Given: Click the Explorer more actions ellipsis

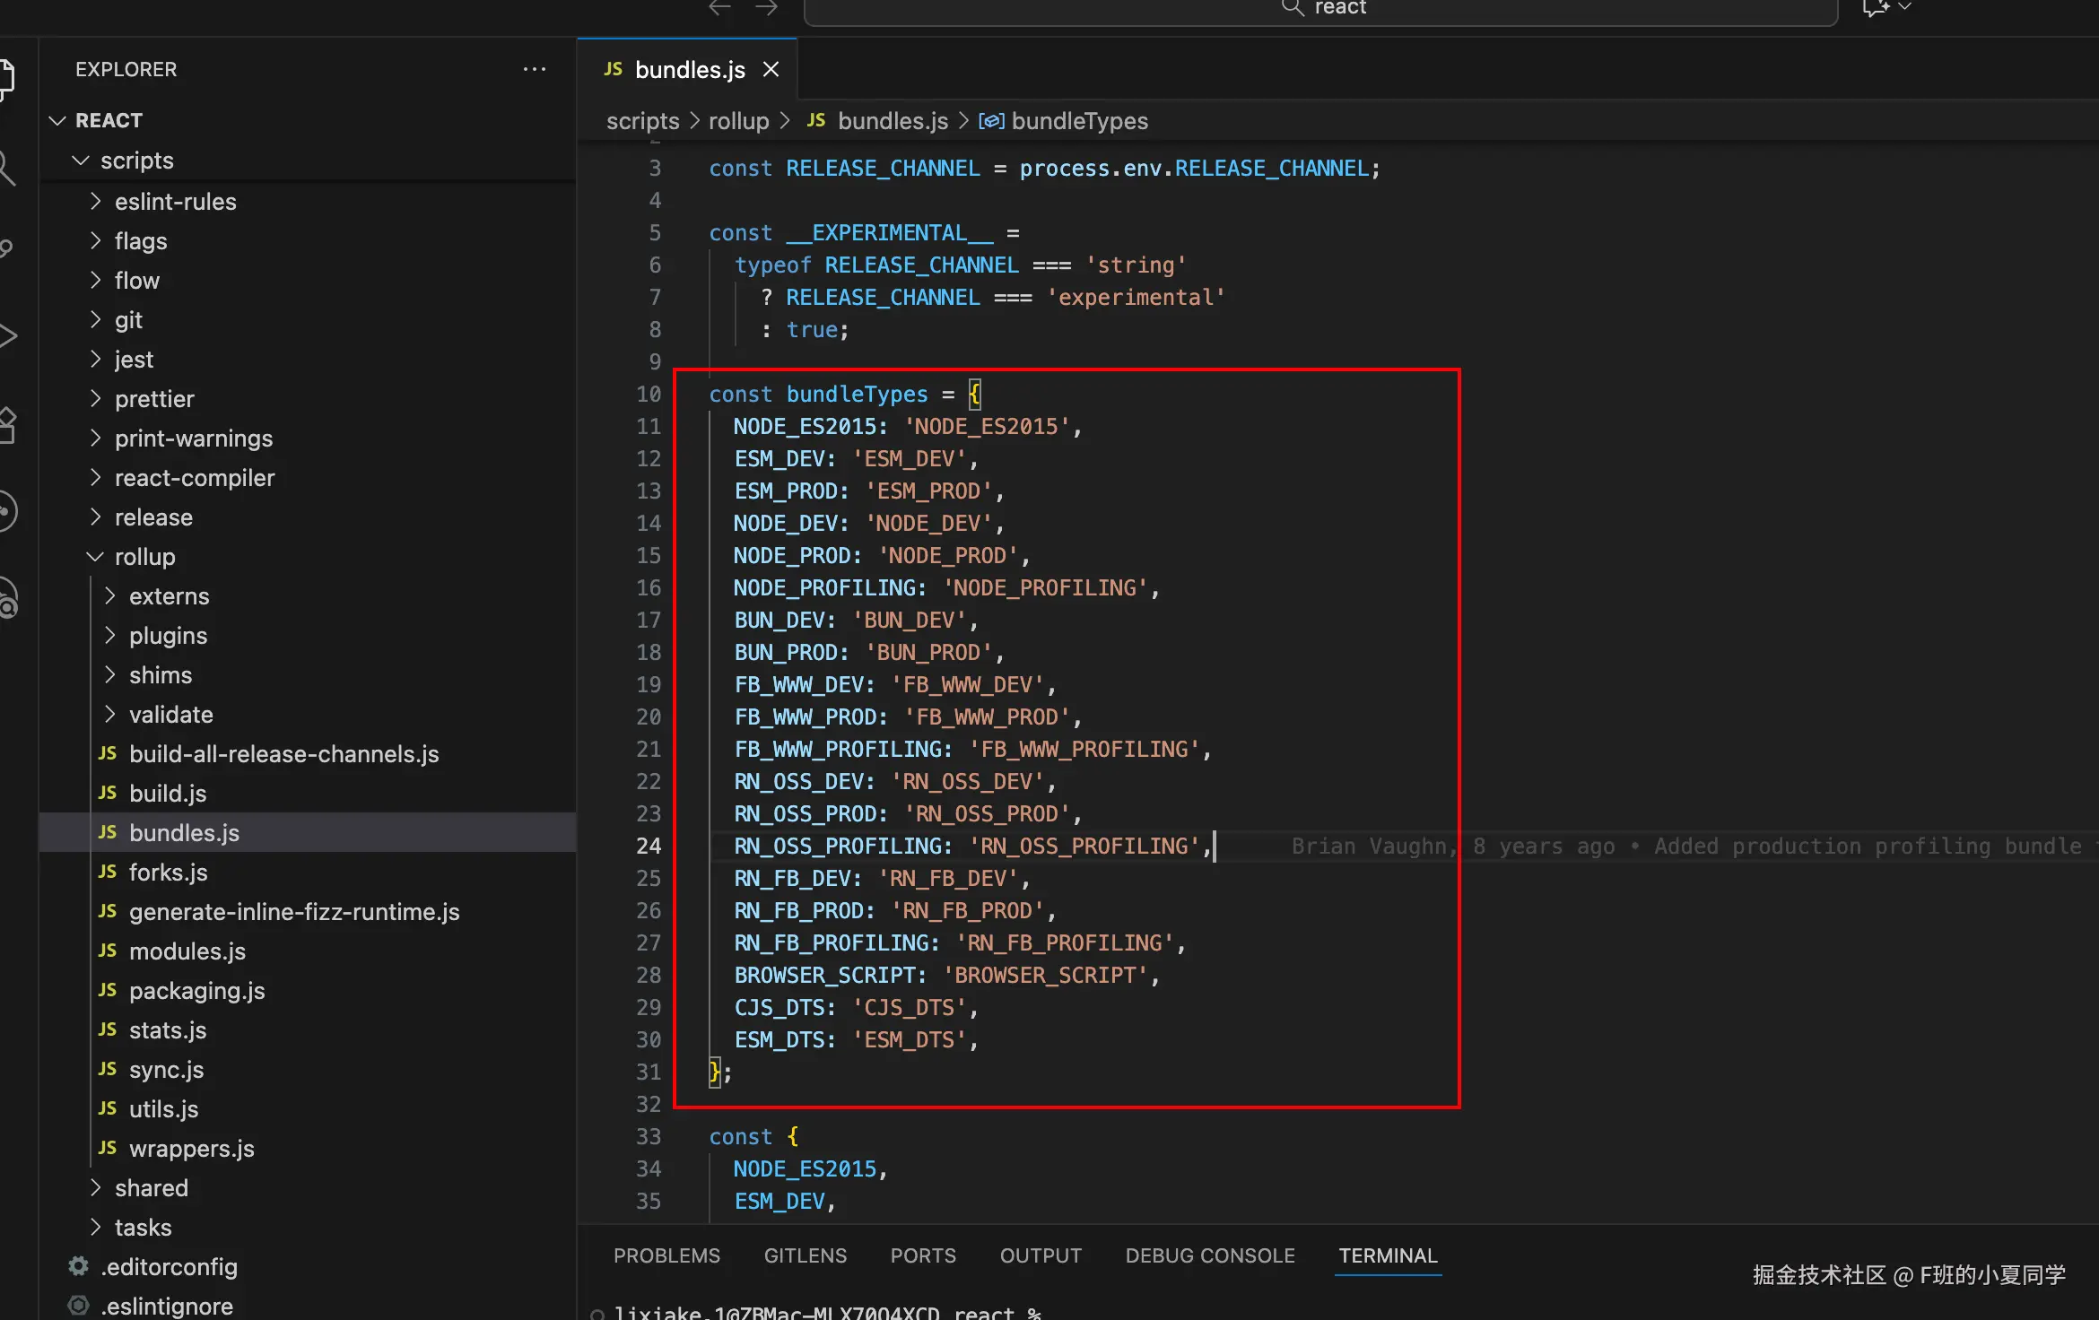Looking at the screenshot, I should [535, 69].
